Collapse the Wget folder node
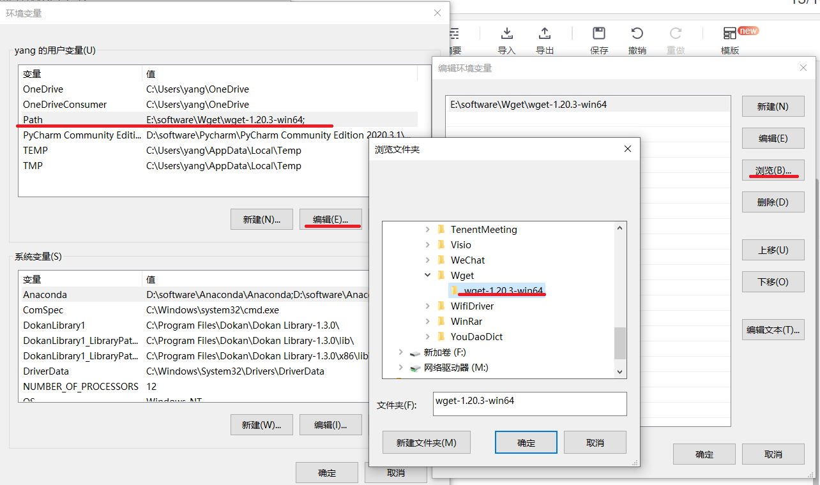 point(428,275)
